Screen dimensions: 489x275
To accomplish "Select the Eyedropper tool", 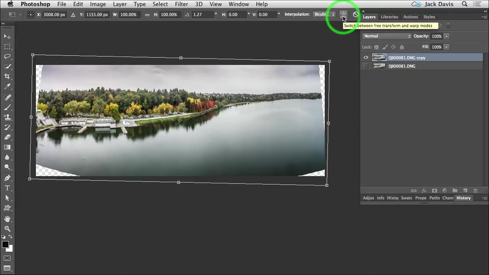I will (x=7, y=86).
